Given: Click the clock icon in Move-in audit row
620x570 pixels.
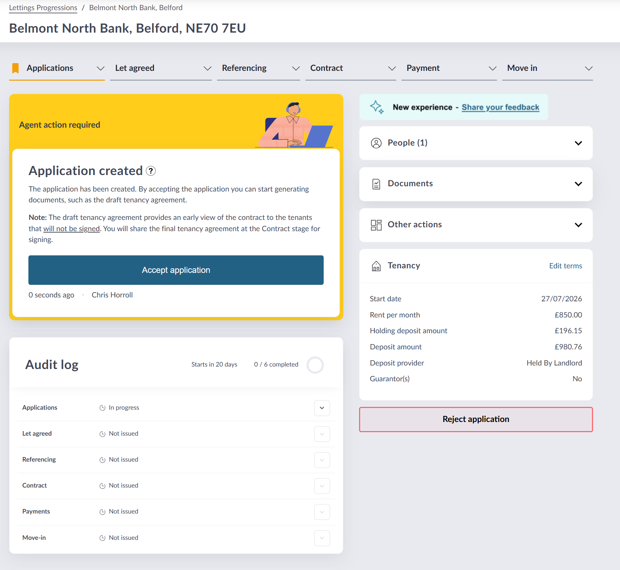Looking at the screenshot, I should tap(102, 538).
